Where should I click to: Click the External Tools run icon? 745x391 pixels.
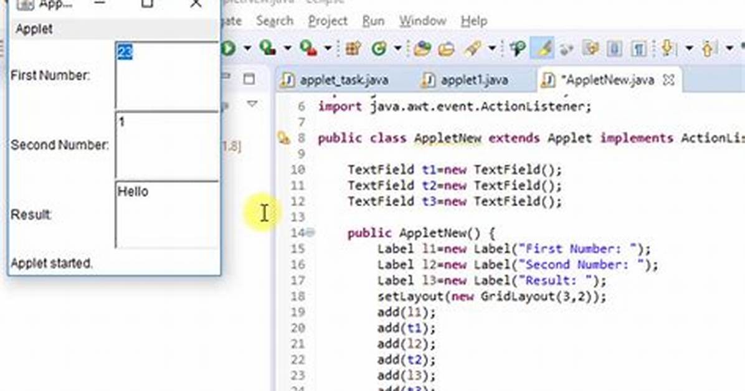click(308, 48)
